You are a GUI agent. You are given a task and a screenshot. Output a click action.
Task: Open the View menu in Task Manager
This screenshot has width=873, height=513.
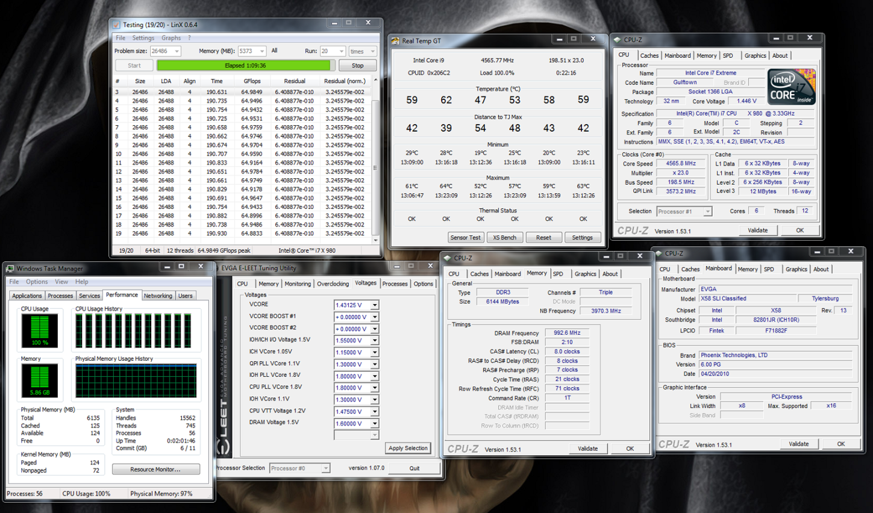click(x=61, y=281)
